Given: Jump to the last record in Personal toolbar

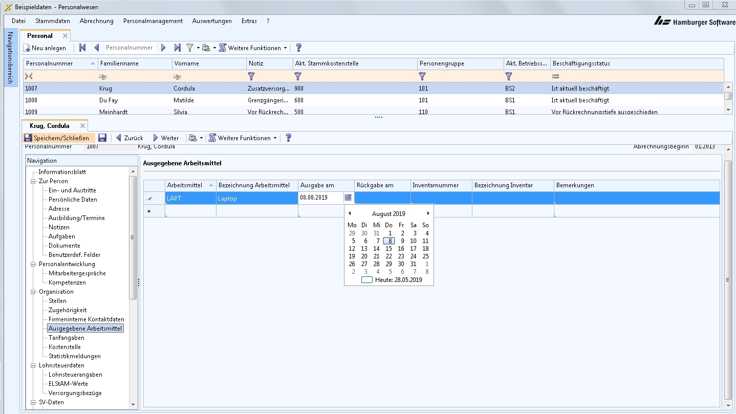Looking at the screenshot, I should [x=177, y=48].
